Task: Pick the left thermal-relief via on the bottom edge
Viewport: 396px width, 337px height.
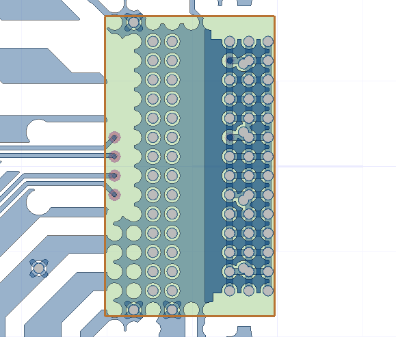Action: coord(133,310)
